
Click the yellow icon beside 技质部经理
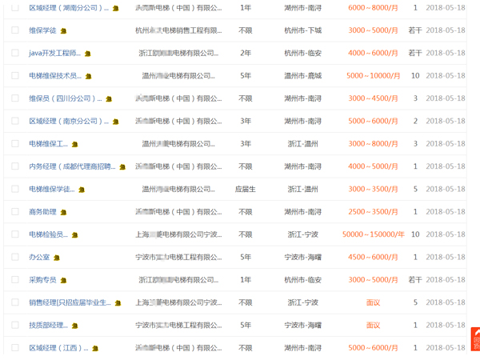point(75,326)
